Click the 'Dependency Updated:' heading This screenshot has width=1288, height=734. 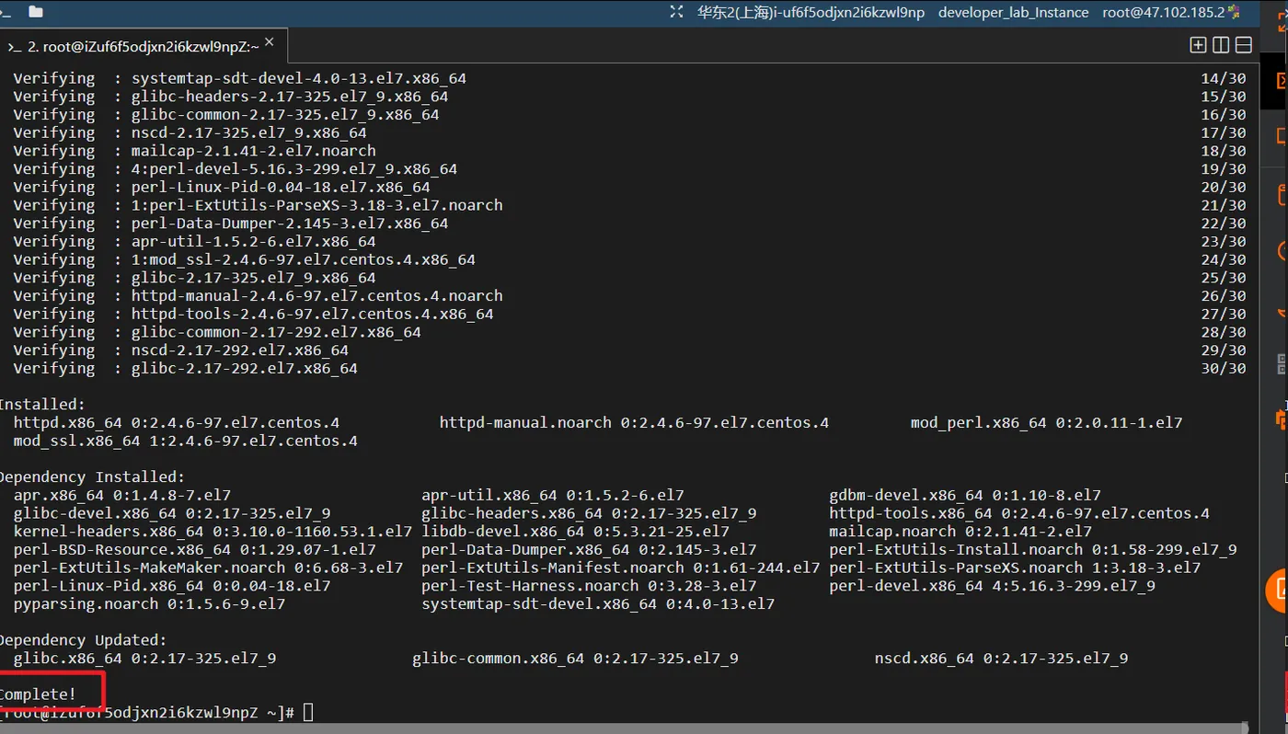83,640
